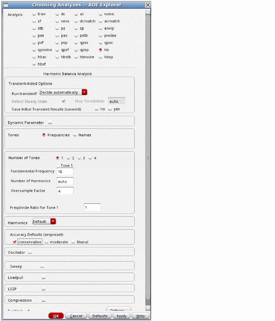Turn on the Sweep checkbox
The width and height of the screenshot is (275, 321).
coord(42,266)
